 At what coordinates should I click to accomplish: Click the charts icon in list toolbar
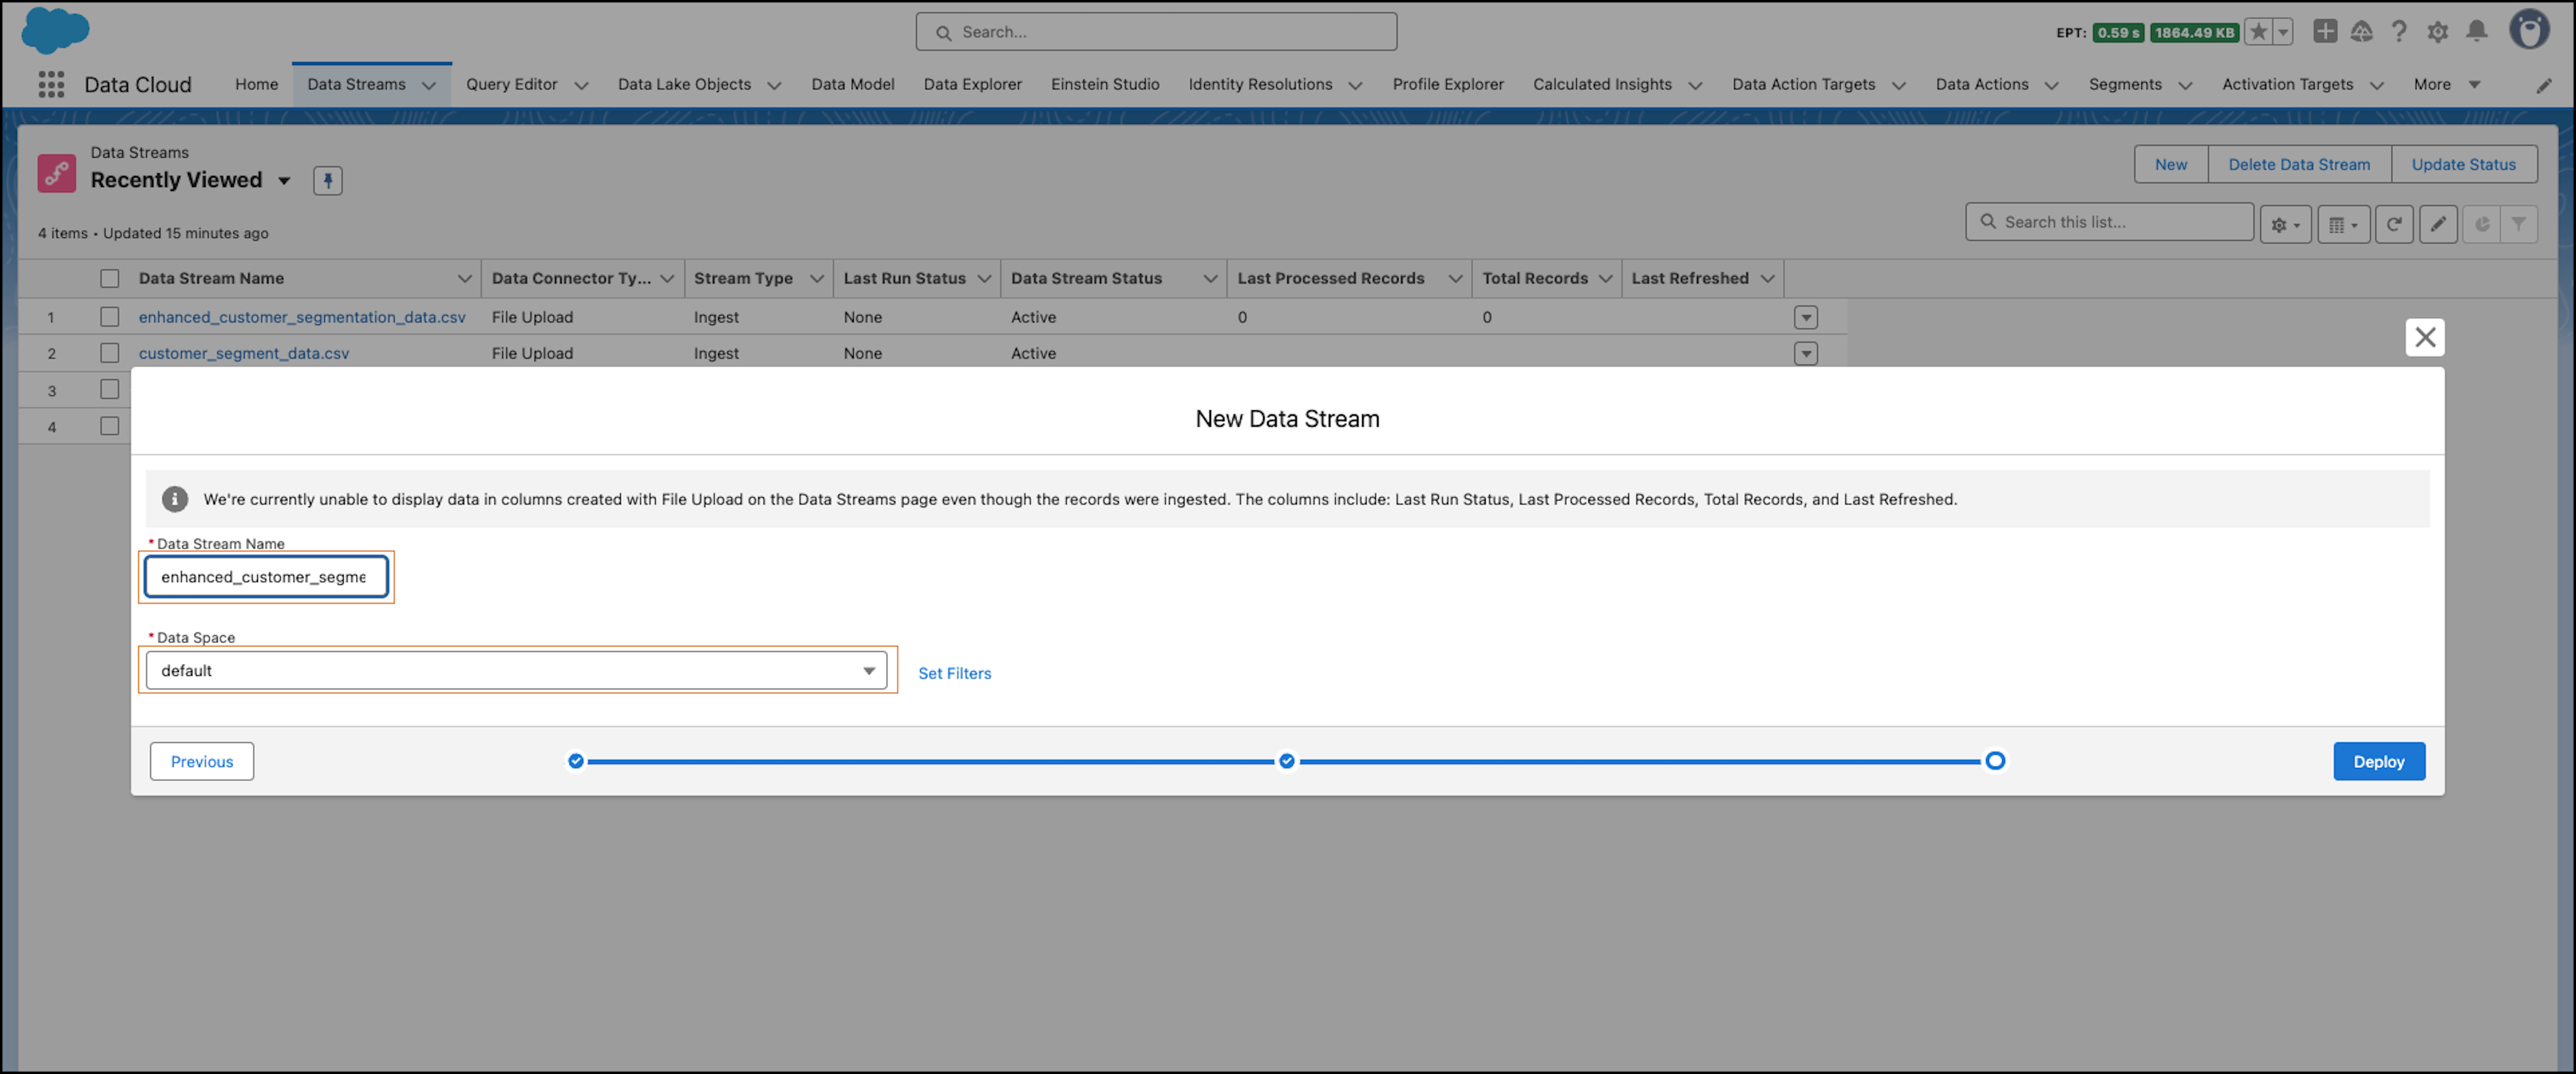[2481, 224]
